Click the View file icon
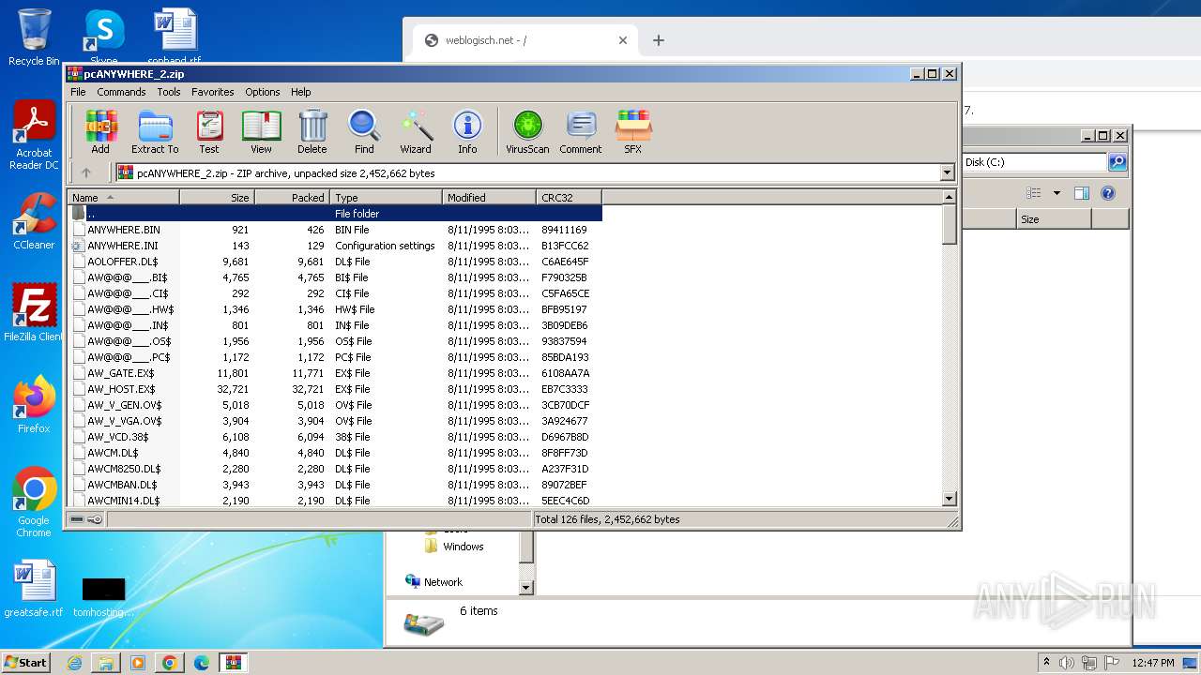1201x675 pixels. [261, 131]
